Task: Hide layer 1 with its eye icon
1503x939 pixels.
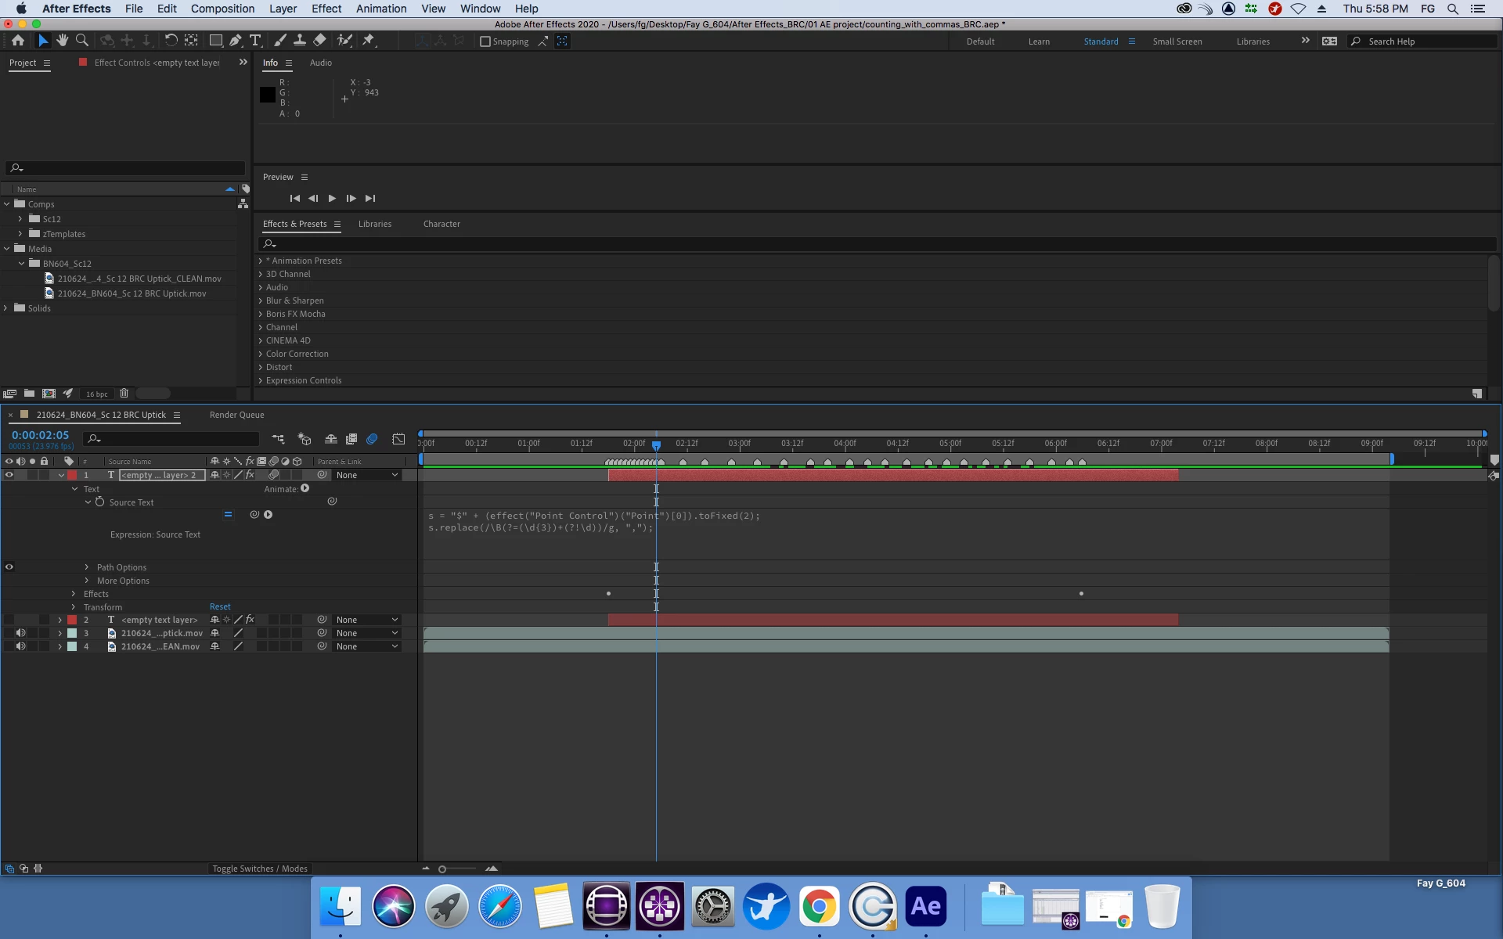Action: [x=9, y=475]
